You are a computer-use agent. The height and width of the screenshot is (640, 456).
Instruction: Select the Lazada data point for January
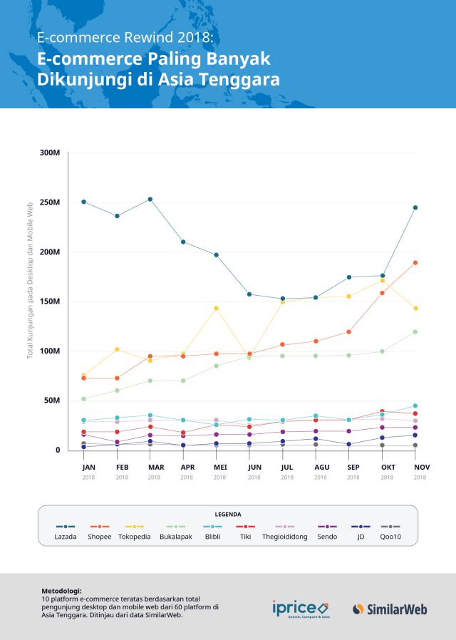coord(83,202)
